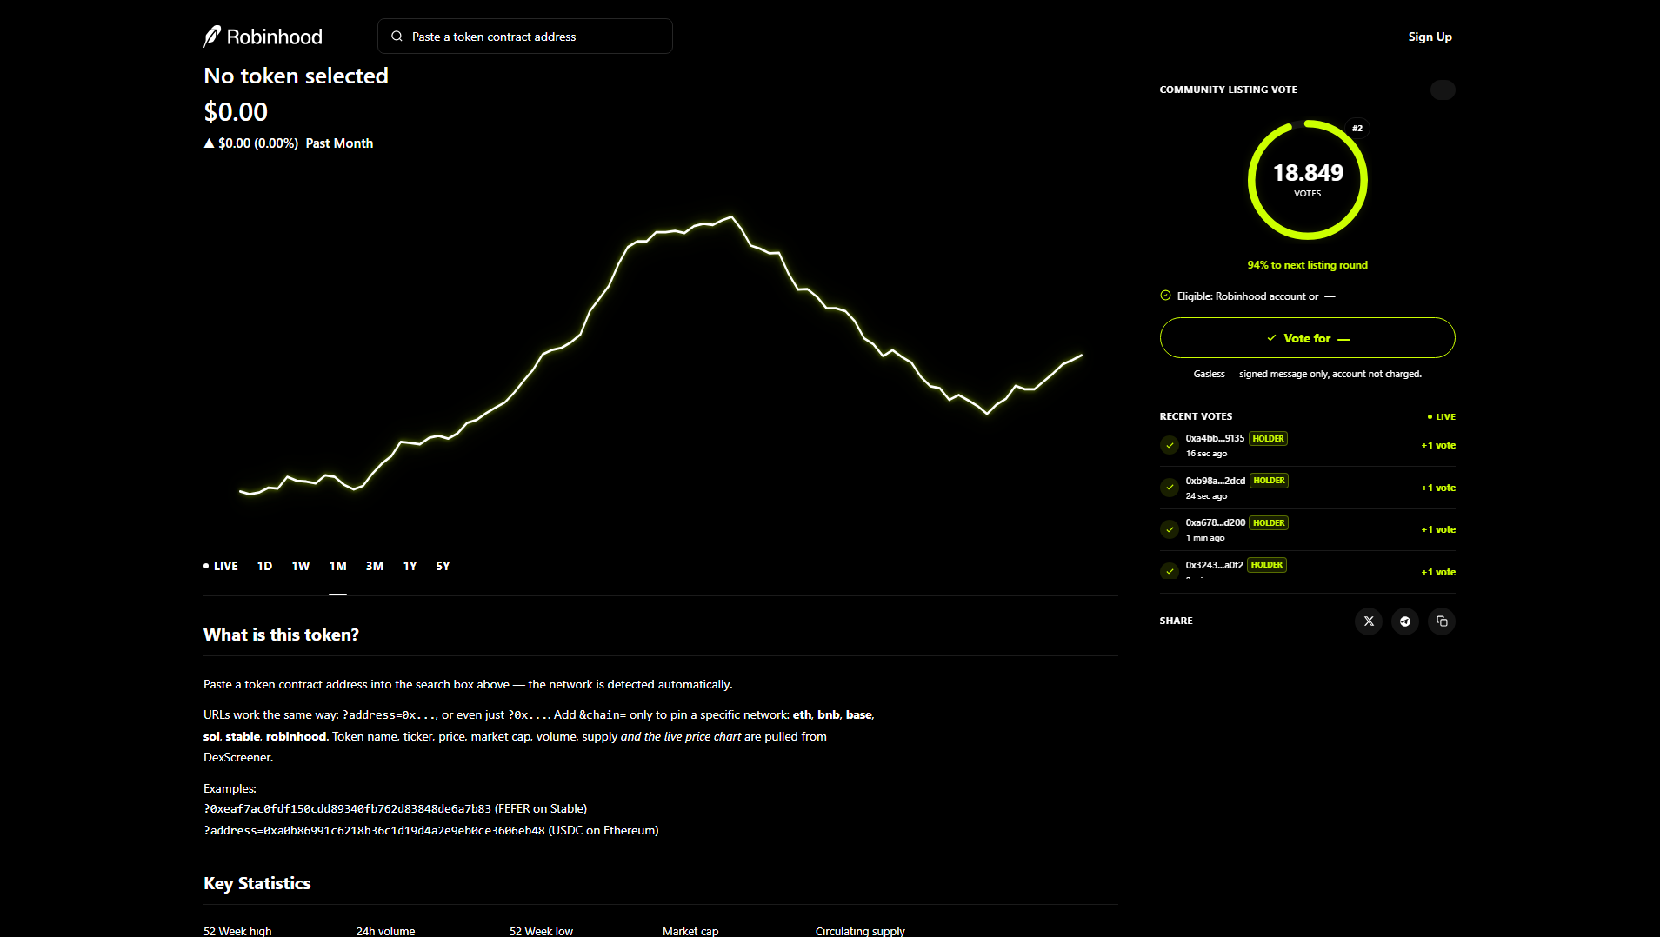
Task: Click HOLDER badge for 0xa678...d200
Action: (x=1269, y=523)
